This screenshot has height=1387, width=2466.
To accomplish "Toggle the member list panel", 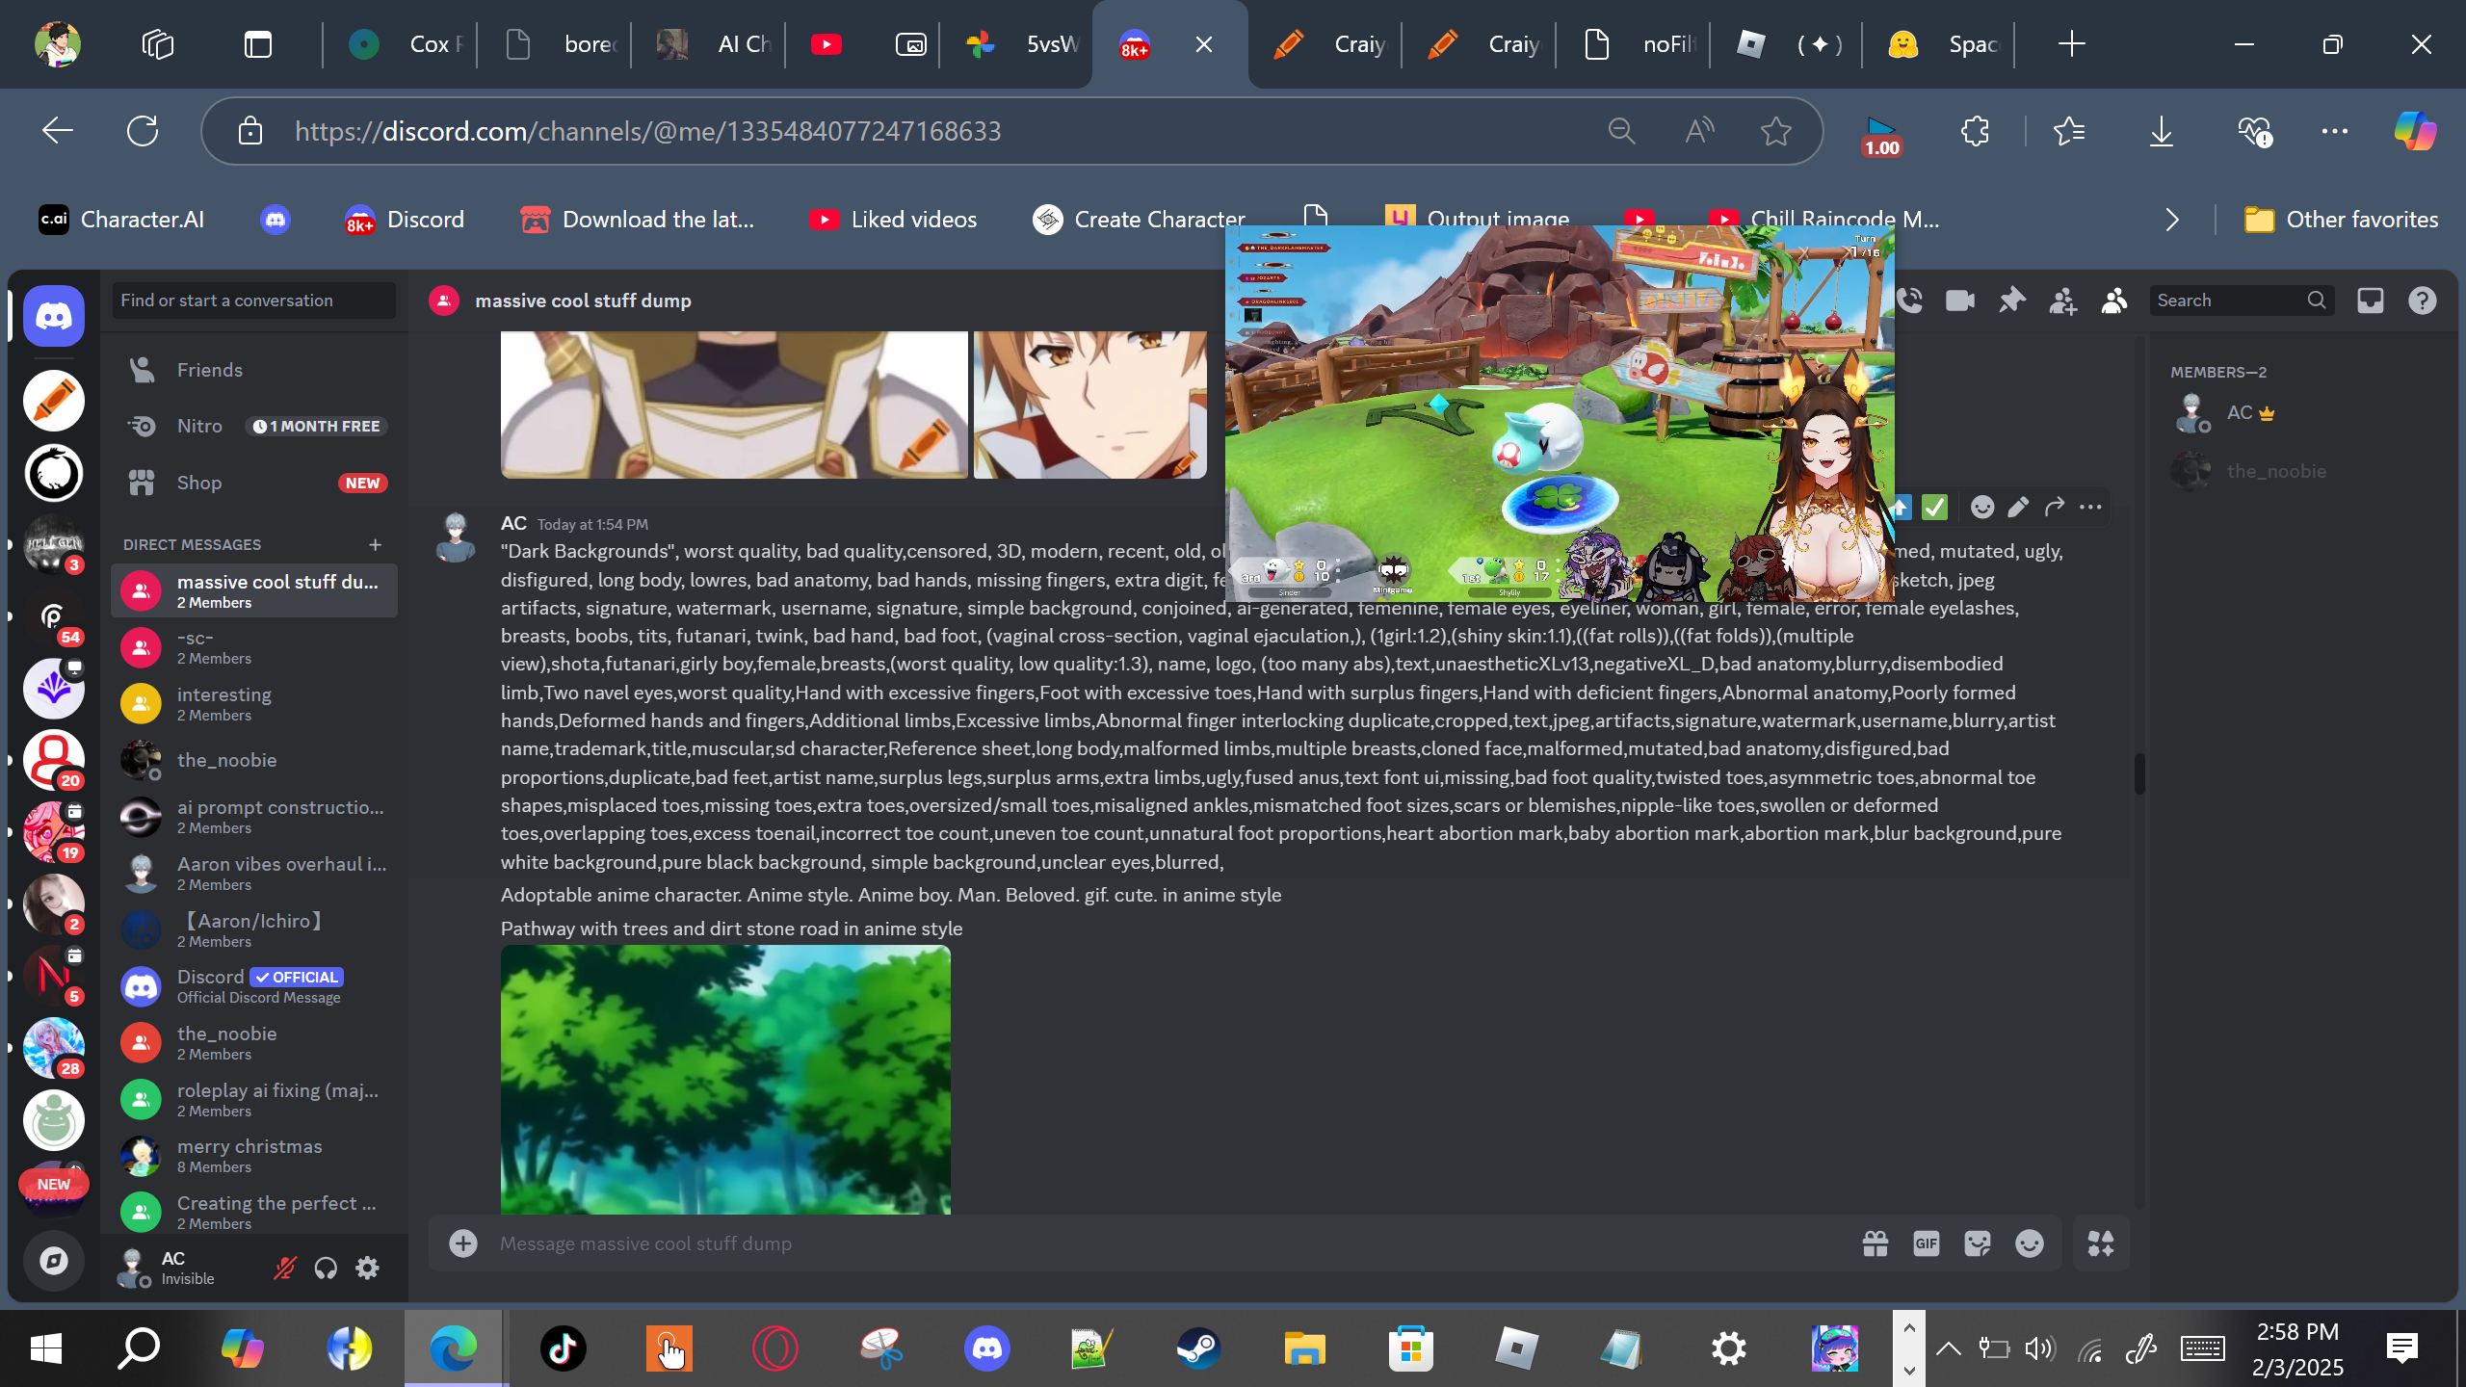I will point(2114,301).
